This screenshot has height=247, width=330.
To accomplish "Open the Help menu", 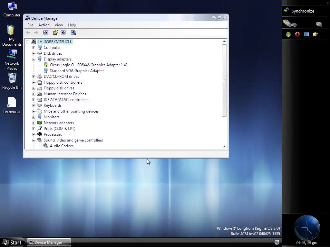I will point(72,25).
